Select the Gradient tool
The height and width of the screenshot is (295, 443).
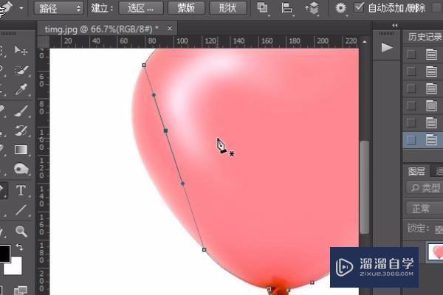[21, 150]
